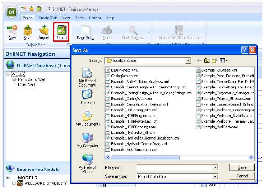Viewport: 264px width, 191px height.
Task: Click the Import folder icon
Action: 44,30
